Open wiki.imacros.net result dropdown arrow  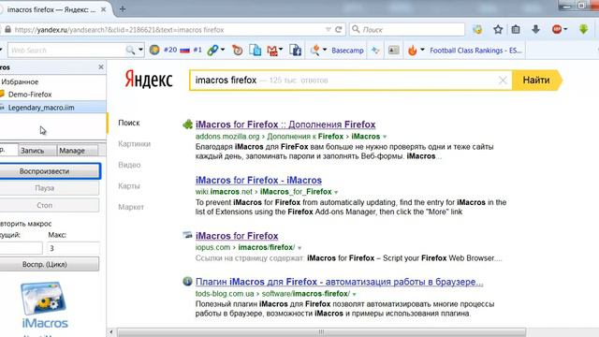click(x=336, y=192)
